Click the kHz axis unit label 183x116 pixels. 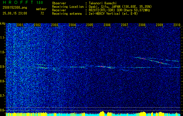tap(3, 23)
